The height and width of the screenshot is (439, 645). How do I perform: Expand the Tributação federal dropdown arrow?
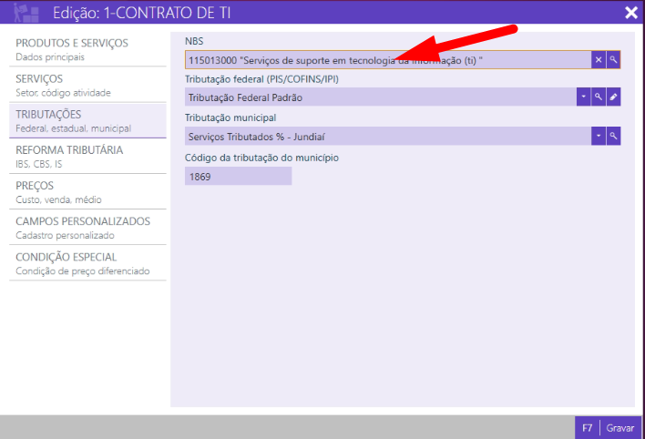pyautogui.click(x=583, y=97)
